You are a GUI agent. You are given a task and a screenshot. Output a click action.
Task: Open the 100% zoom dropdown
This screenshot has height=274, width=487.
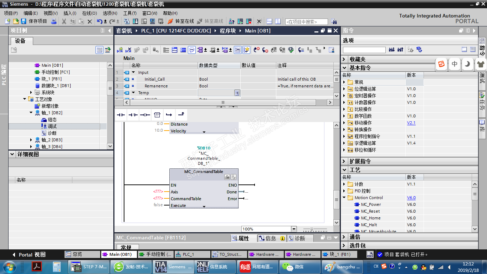tap(294, 229)
